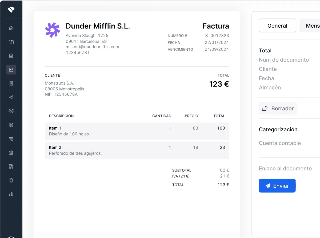
Task: Click the padlock icon on Borrador
Action: (265, 108)
